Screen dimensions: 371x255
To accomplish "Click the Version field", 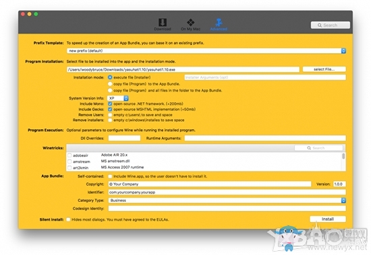I will tap(339, 184).
